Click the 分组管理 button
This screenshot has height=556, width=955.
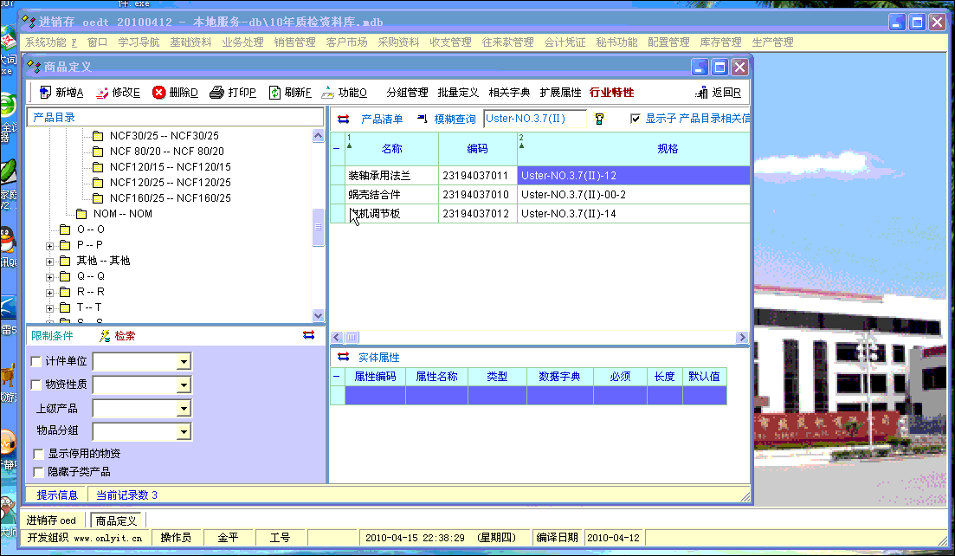(x=407, y=93)
